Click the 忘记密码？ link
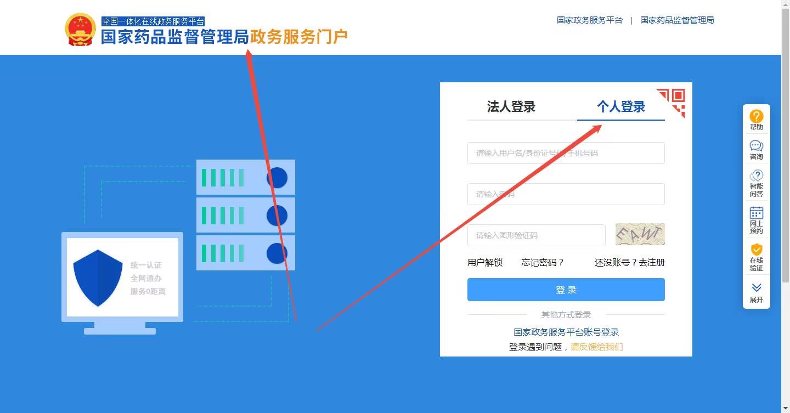The image size is (790, 413). tap(543, 263)
